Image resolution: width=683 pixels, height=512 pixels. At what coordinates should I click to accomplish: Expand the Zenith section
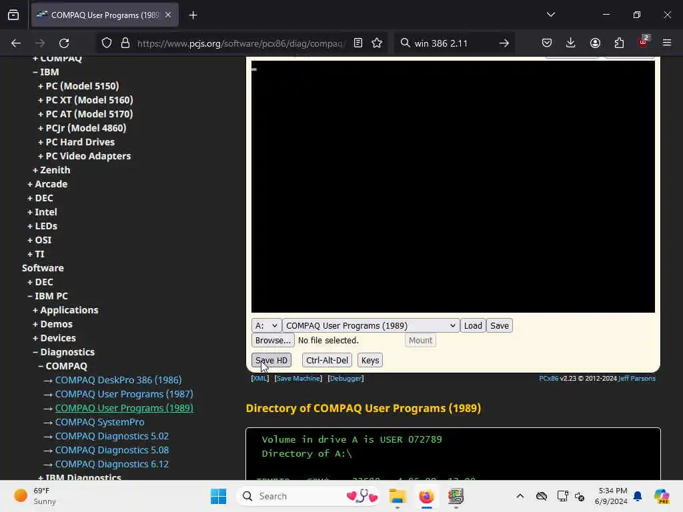[51, 170]
